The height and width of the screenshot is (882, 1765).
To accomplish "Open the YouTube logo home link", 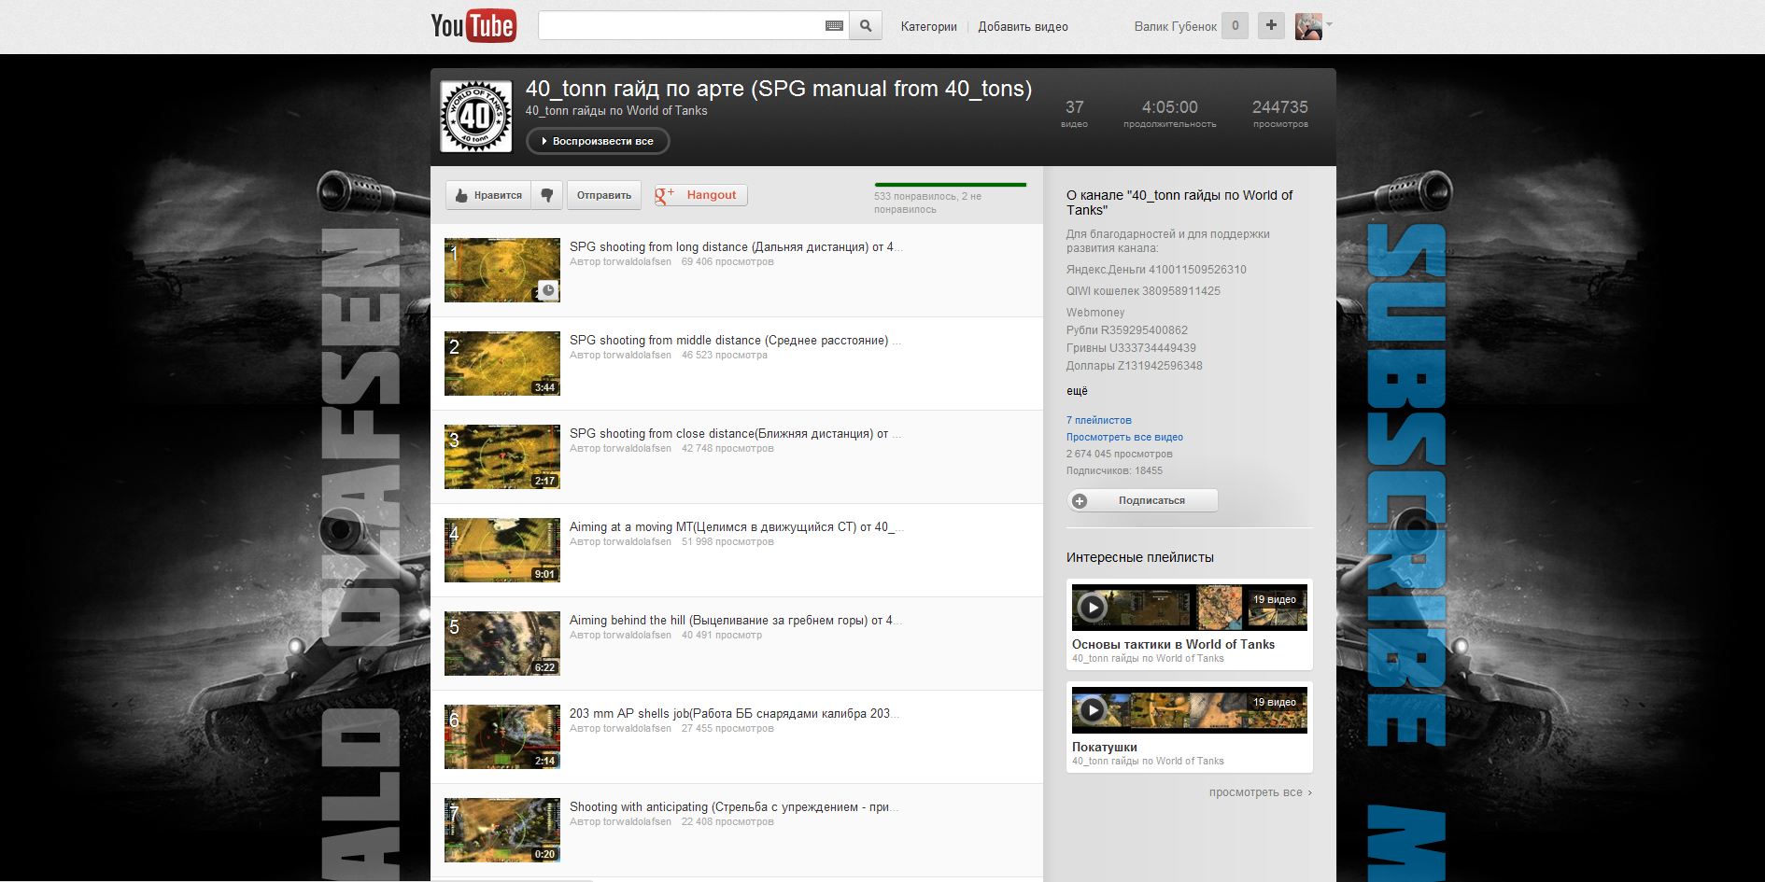I will coord(473,26).
